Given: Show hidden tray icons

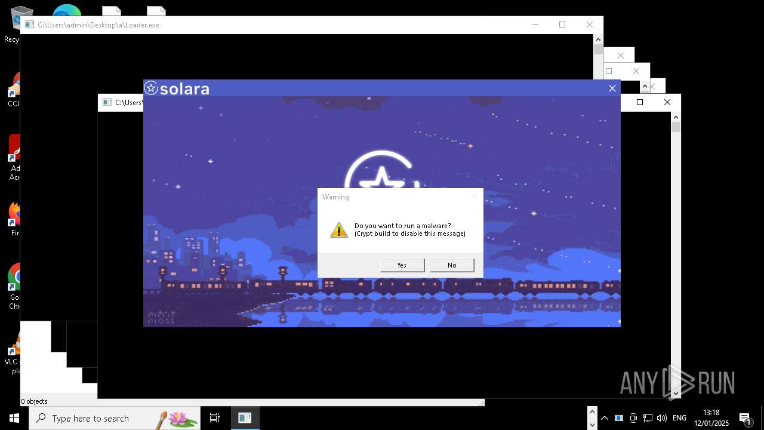Looking at the screenshot, I should click(x=605, y=418).
